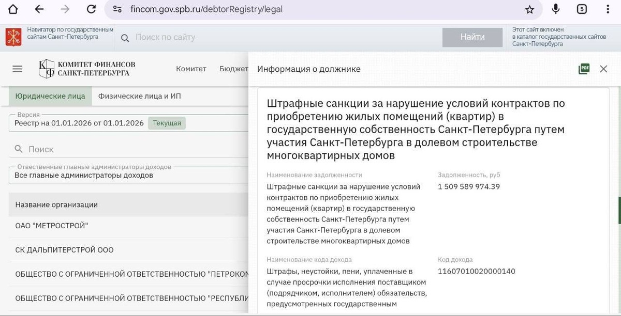The width and height of the screenshot is (621, 316).
Task: Open the Версия registry dropdown
Action: pos(128,123)
